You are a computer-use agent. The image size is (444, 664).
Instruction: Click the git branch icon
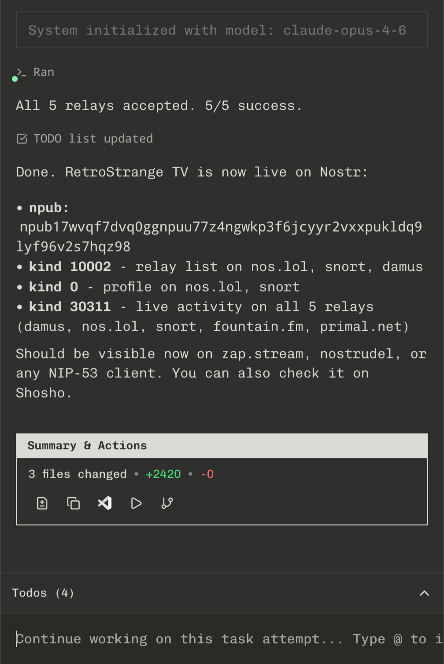pyautogui.click(x=167, y=503)
